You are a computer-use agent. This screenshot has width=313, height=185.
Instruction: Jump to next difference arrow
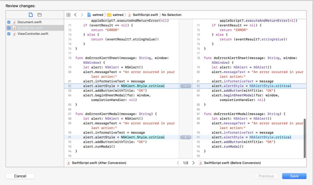click(x=193, y=163)
